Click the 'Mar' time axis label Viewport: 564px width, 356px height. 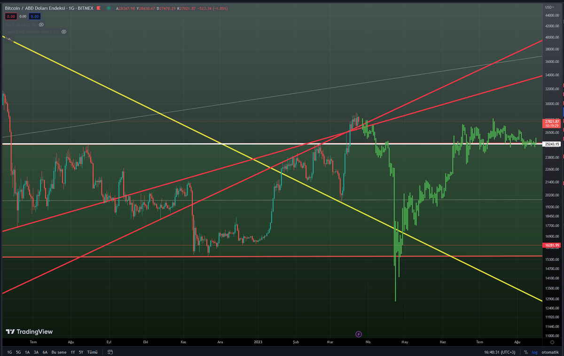(330, 342)
